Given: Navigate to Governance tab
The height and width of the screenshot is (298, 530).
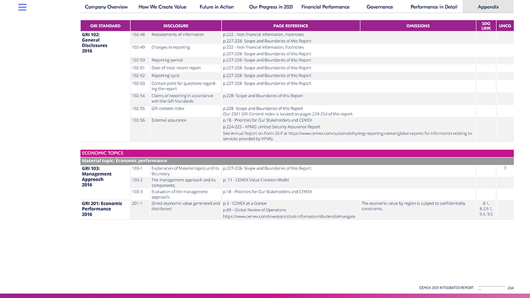Looking at the screenshot, I should coord(379,7).
